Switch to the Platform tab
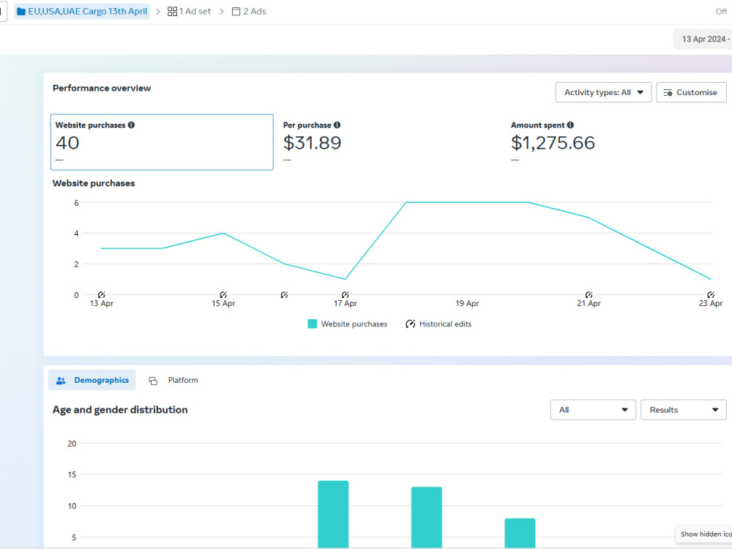Viewport: 732px width, 549px height. coord(173,380)
